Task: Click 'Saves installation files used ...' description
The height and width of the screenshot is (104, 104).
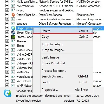Action: pyautogui.click(x=57, y=19)
